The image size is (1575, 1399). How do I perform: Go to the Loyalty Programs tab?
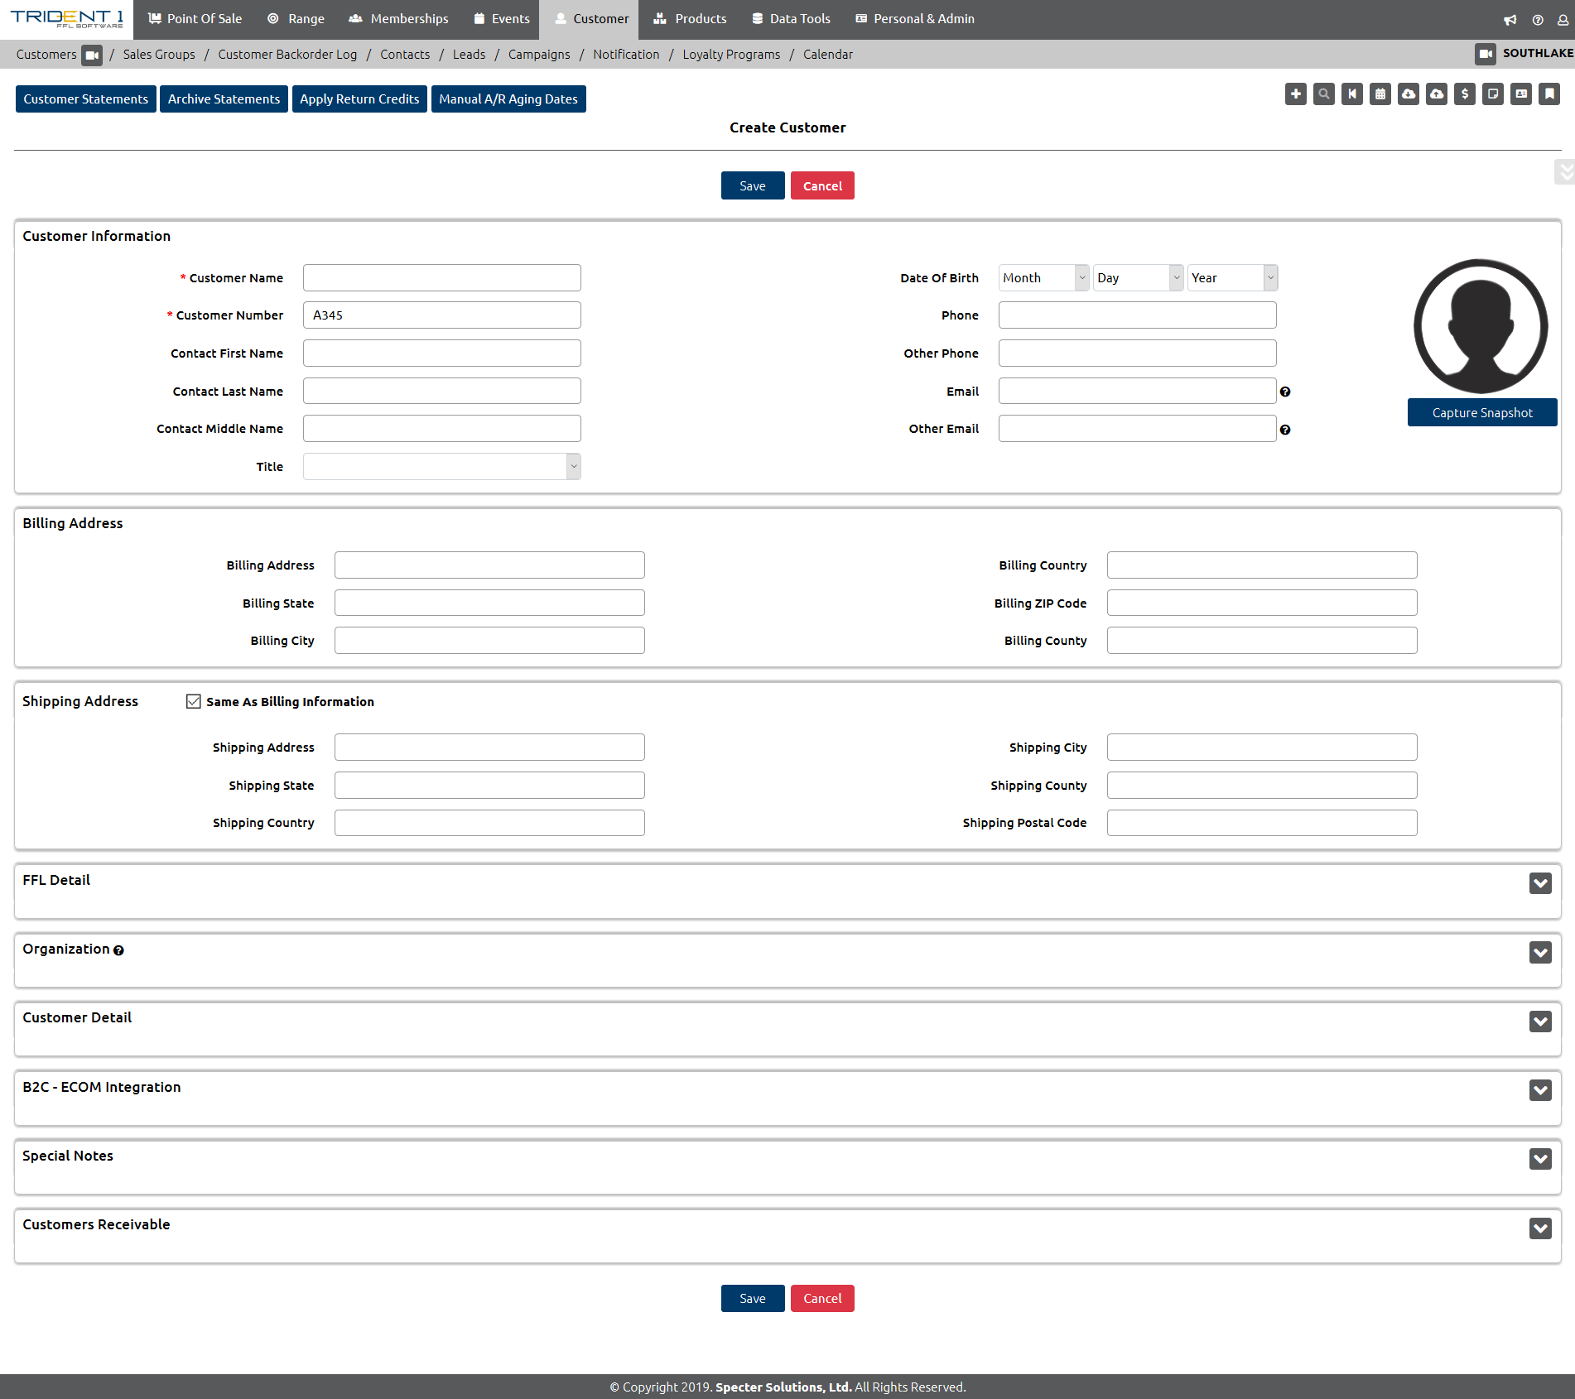pos(730,55)
